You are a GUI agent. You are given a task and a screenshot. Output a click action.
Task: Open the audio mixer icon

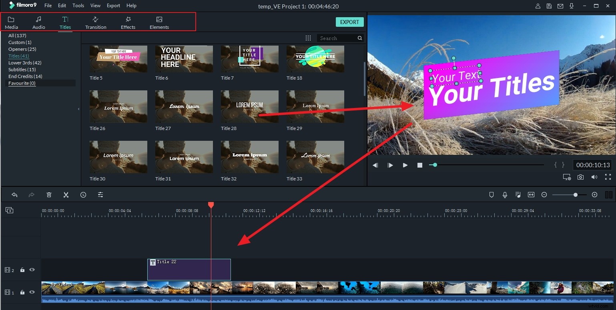[x=518, y=195]
